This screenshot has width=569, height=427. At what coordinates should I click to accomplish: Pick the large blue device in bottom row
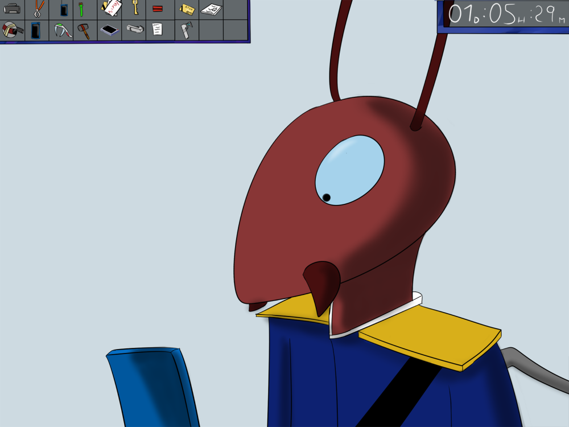pyautogui.click(x=36, y=30)
